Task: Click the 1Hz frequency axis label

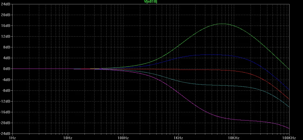Action: pos(12,138)
